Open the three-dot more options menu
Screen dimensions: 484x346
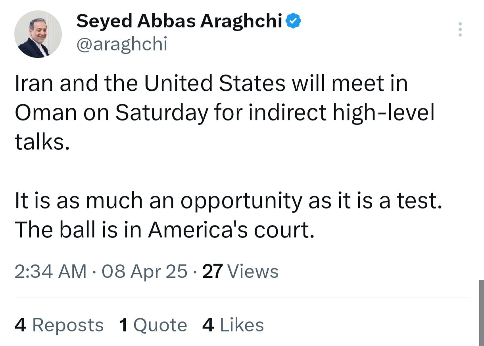coord(460,30)
